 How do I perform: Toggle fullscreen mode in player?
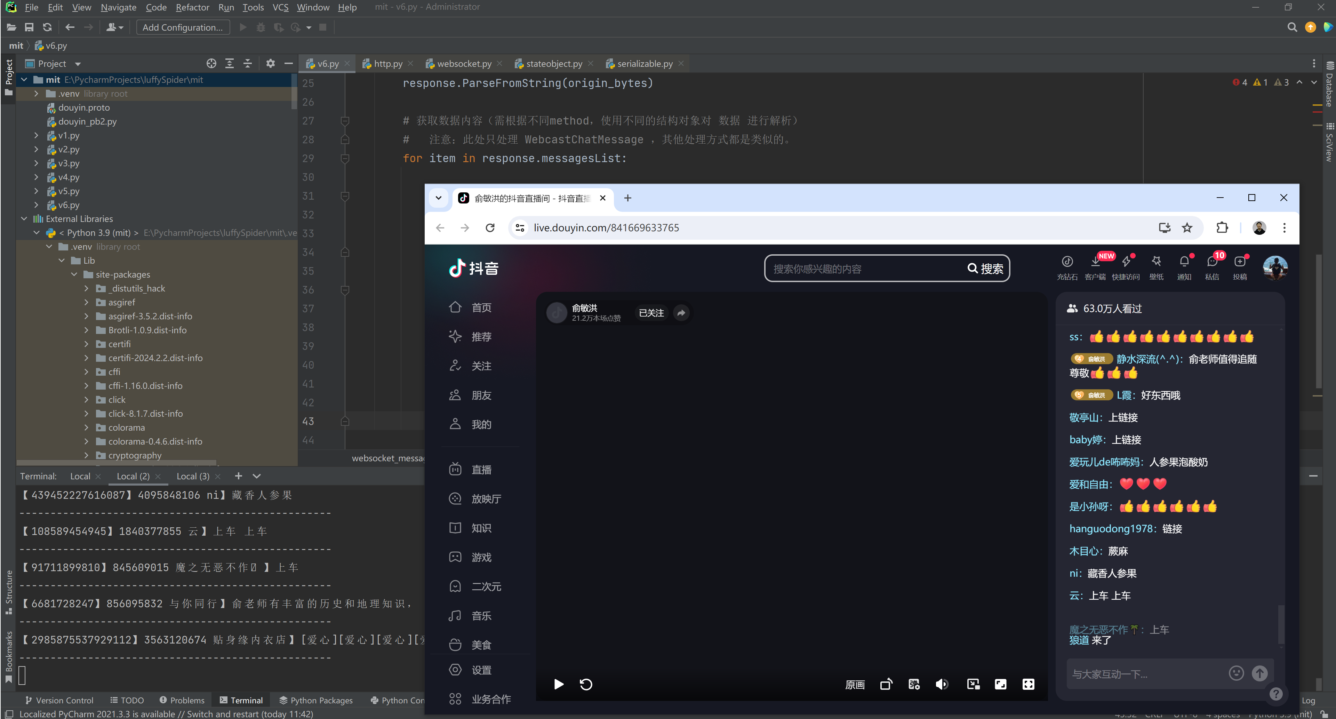(x=1028, y=684)
